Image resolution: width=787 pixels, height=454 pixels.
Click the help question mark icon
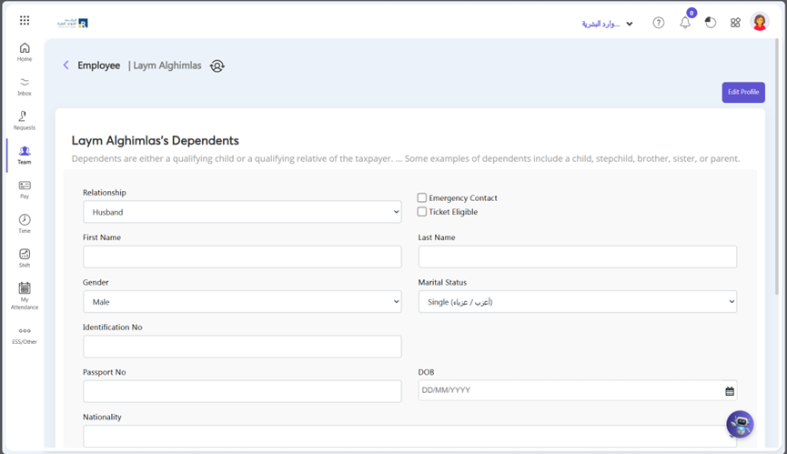tap(659, 23)
